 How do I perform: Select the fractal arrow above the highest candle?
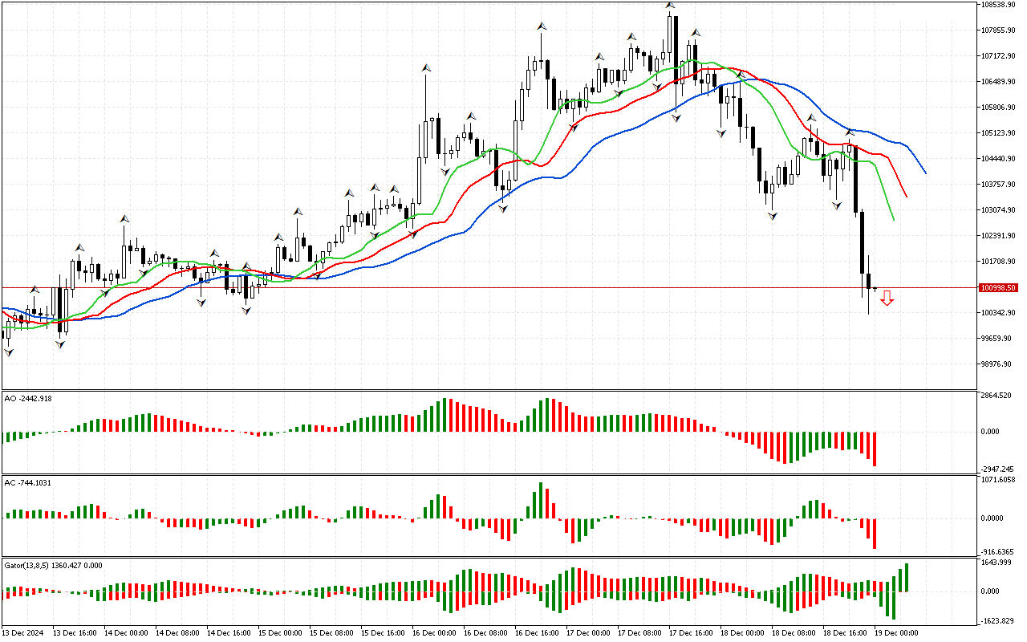(x=669, y=6)
